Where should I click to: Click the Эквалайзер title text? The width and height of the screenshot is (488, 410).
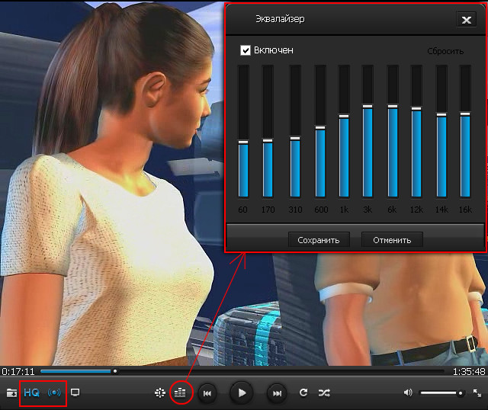280,19
